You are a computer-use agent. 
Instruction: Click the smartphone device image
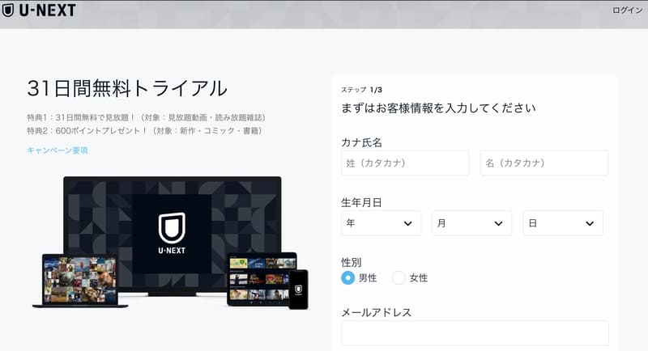click(298, 288)
